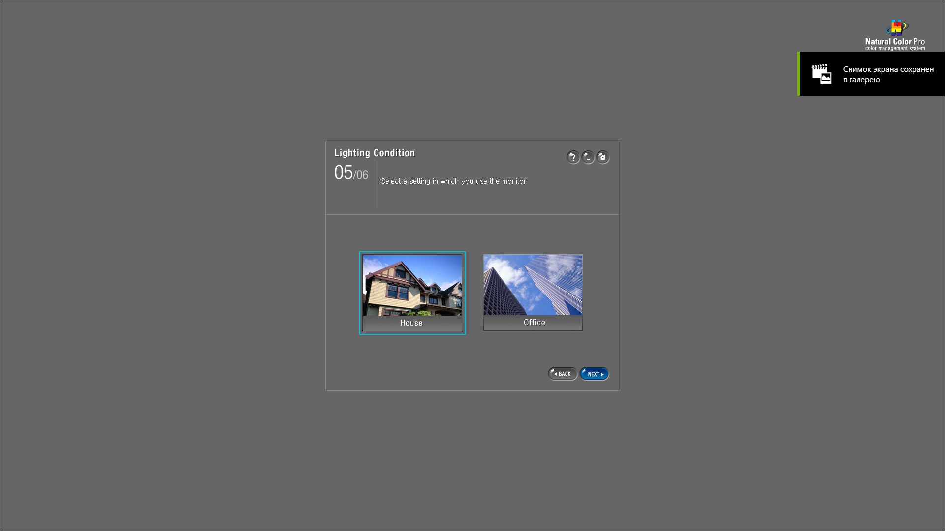Click the back arrow navigation icon
The width and height of the screenshot is (945, 531).
pos(563,374)
